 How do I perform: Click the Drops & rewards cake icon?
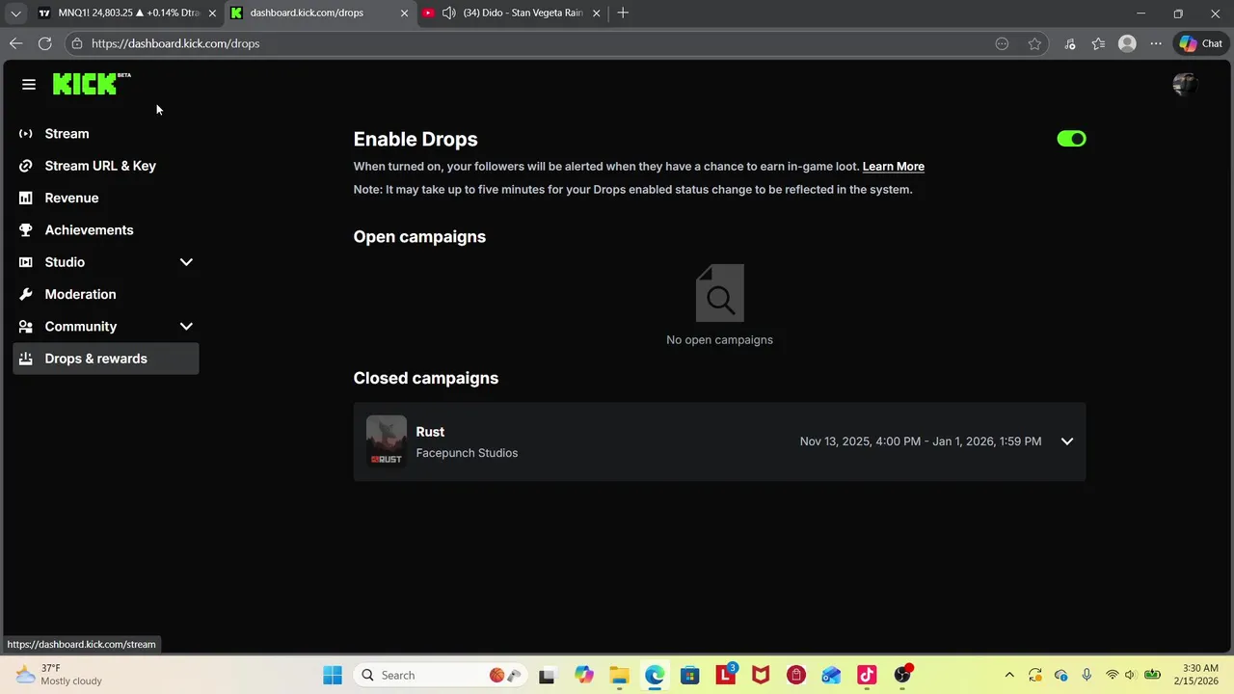(x=26, y=359)
